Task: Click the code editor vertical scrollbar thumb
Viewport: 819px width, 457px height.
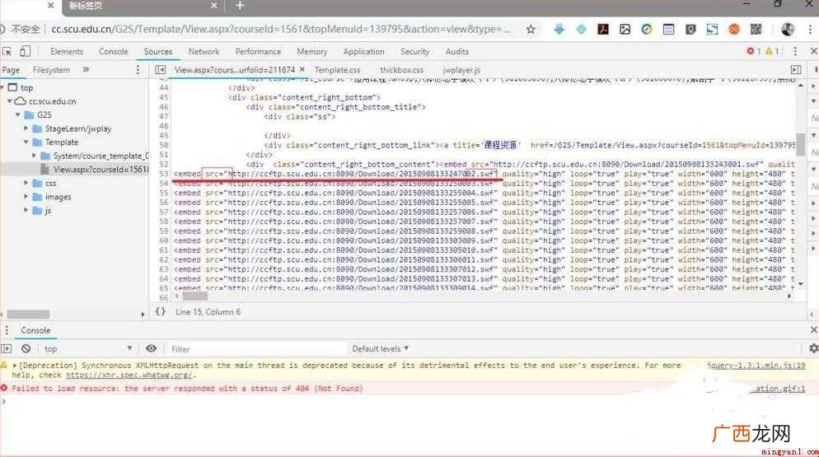Action: click(800, 144)
